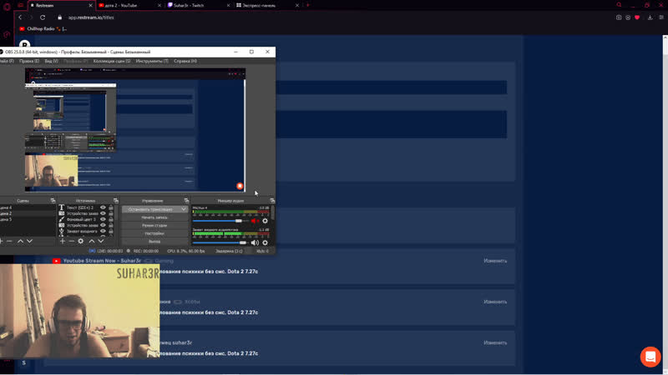Hide the Текст (GDI+) 2 source
Screen dimensions: 668x375
[x=103, y=207]
